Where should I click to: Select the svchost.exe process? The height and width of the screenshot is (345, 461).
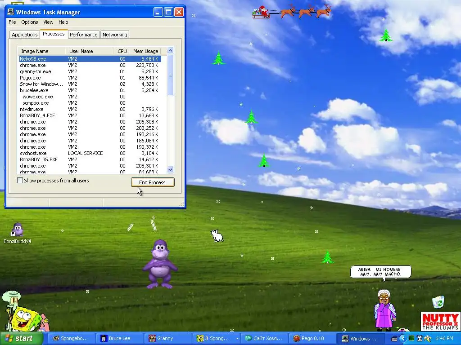pos(90,153)
